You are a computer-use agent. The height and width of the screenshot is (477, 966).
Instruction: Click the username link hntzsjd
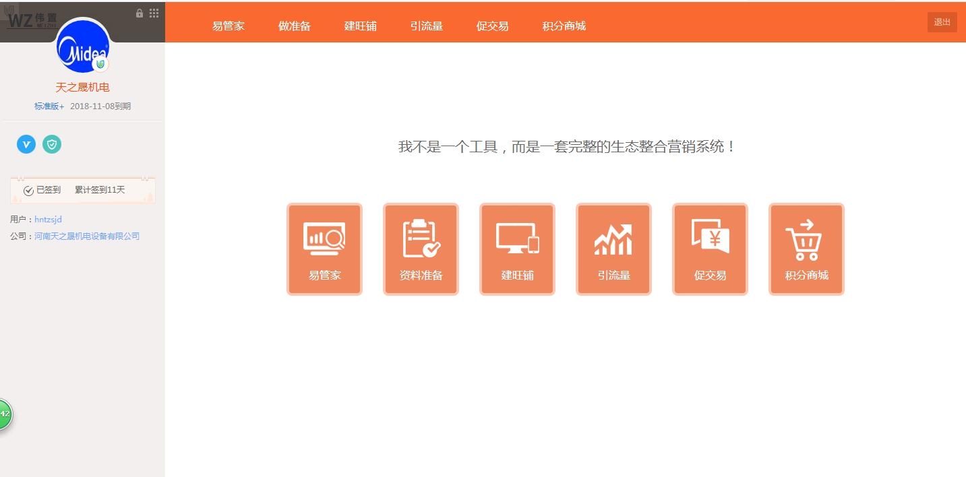[48, 220]
